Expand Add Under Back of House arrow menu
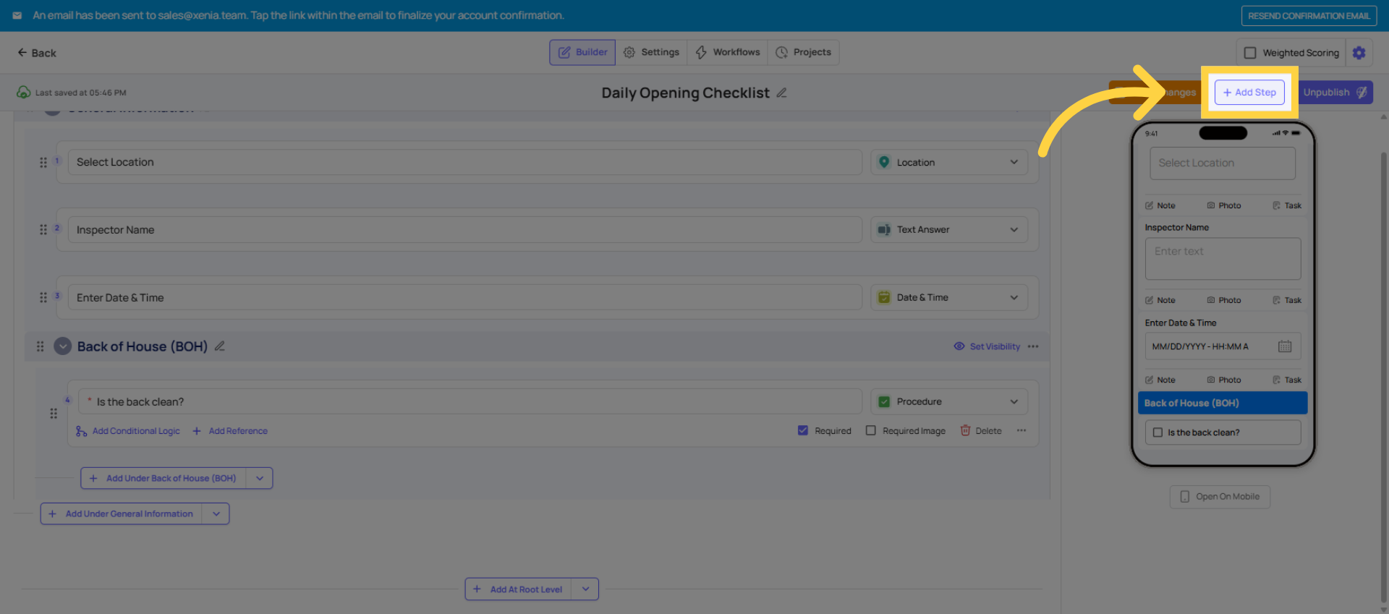The width and height of the screenshot is (1389, 614). 260,478
